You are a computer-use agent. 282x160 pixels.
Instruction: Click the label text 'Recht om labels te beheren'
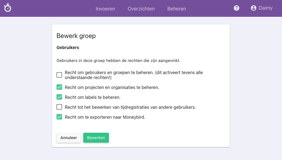tap(93, 97)
